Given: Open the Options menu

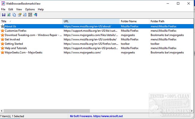Looking at the screenshot, I should click(x=30, y=9).
